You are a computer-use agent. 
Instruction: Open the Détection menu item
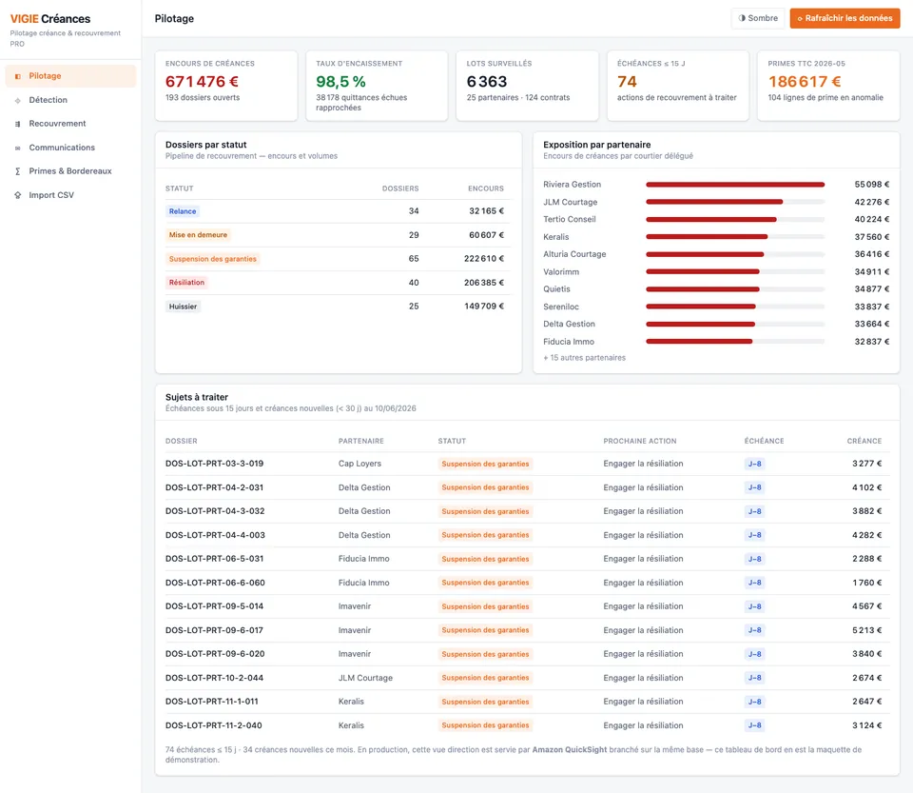click(70, 100)
